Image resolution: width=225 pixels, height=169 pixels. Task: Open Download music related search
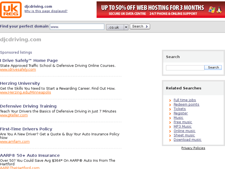(x=187, y=140)
